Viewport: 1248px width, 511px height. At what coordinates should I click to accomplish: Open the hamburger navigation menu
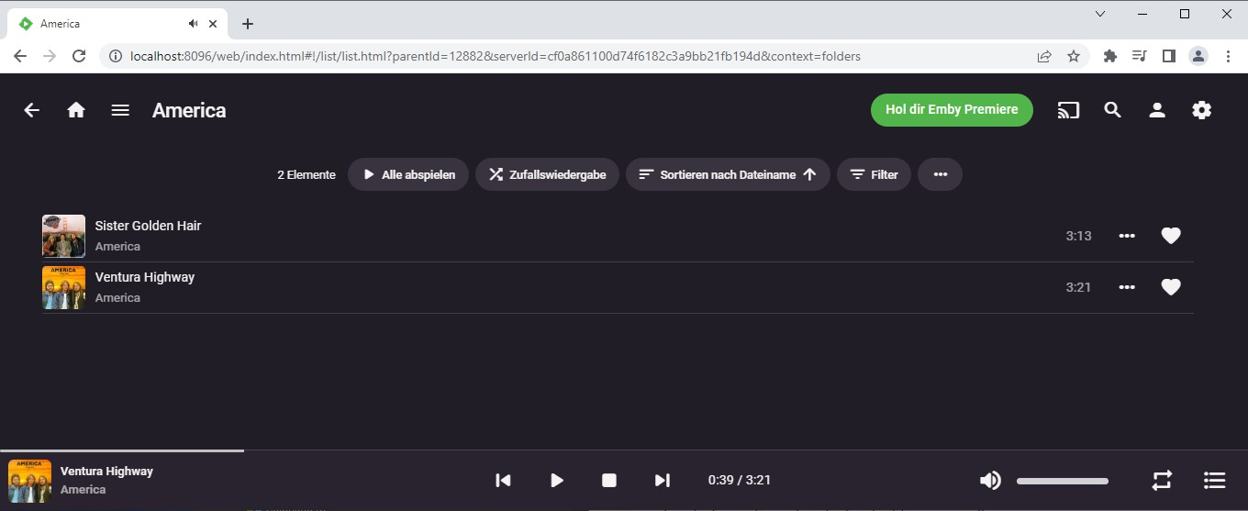pos(120,110)
